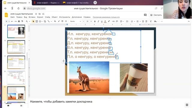Insert a link from the toolbar
Screen dimensions: 192x108
113,21
